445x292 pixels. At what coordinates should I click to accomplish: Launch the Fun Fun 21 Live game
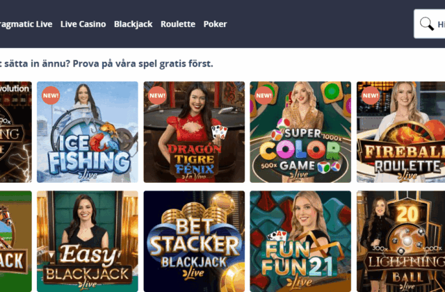coord(300,241)
